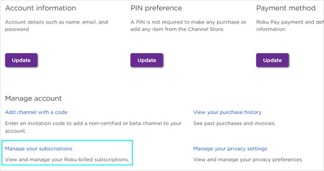This screenshot has width=324, height=171.
Task: Click 'View and manage your privacy preferences' text
Action: tap(248, 159)
